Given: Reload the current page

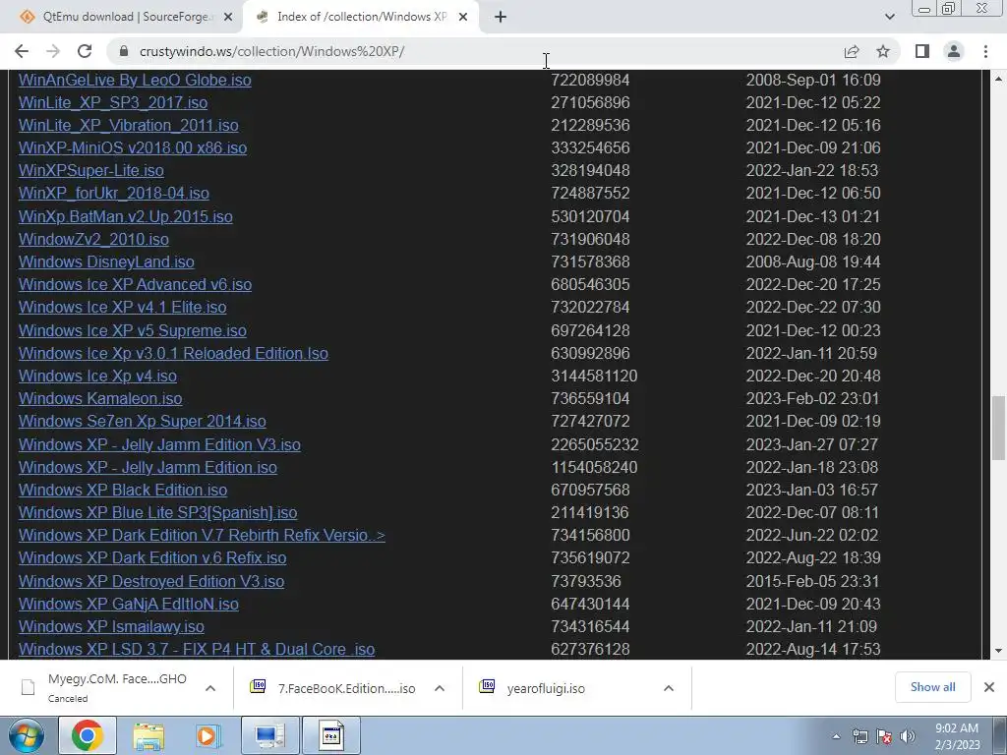Looking at the screenshot, I should [85, 51].
